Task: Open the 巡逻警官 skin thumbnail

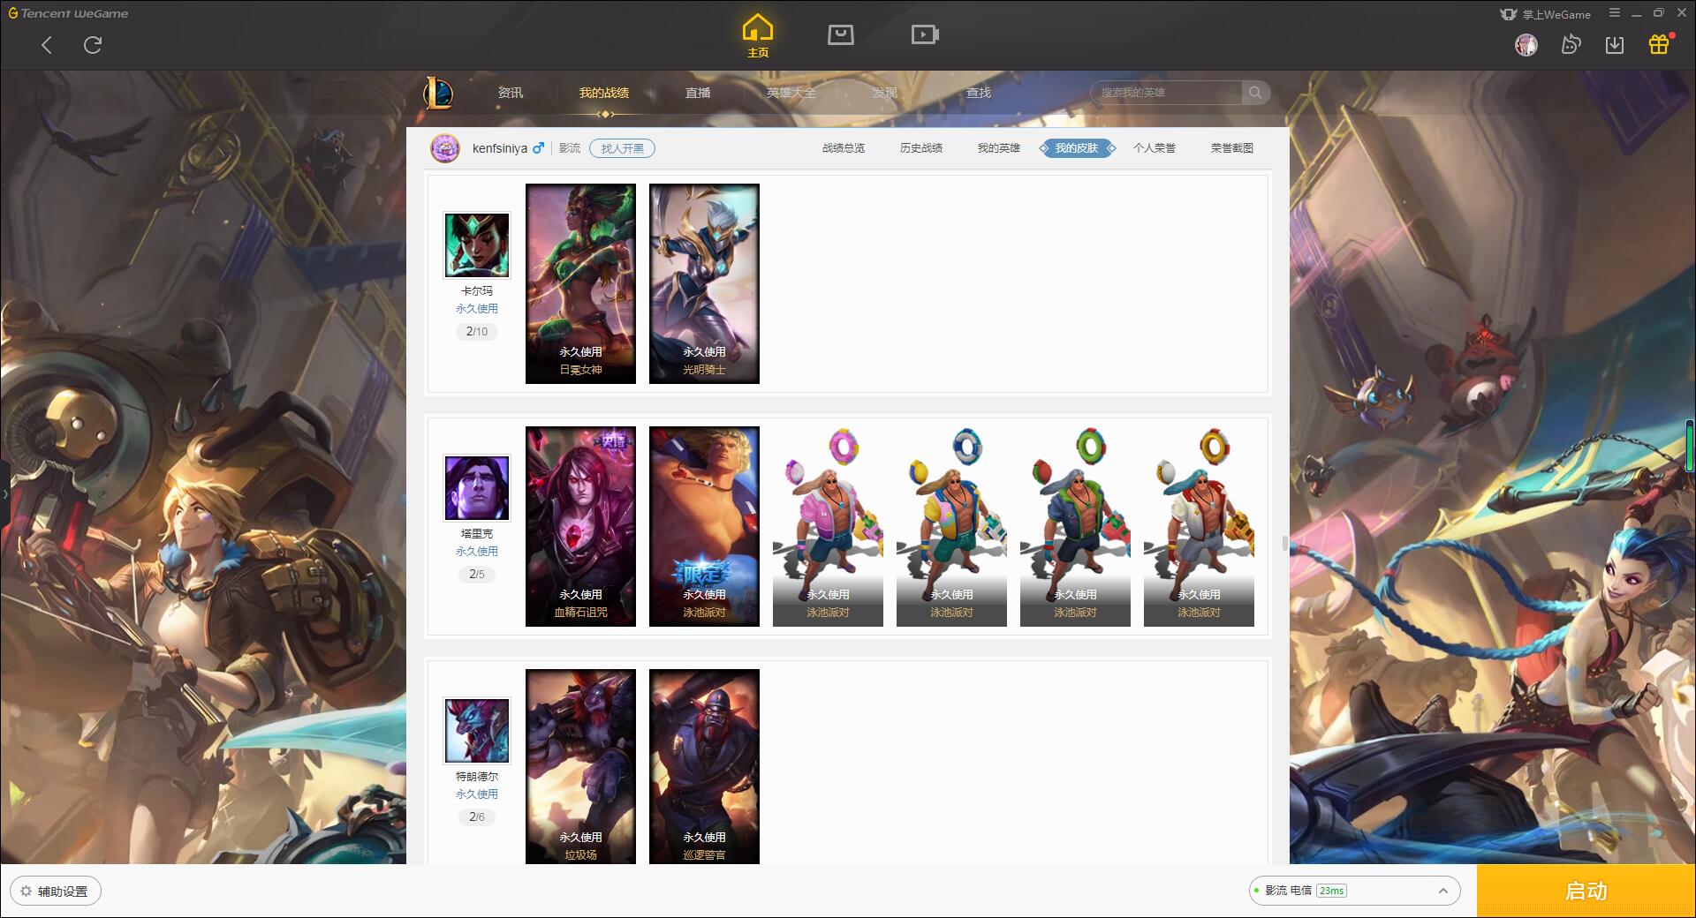Action: pyautogui.click(x=704, y=766)
